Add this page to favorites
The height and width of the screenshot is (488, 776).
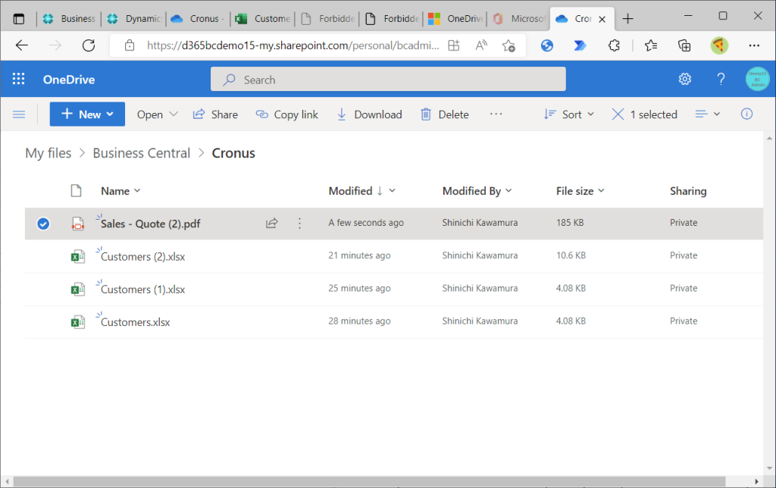[508, 45]
